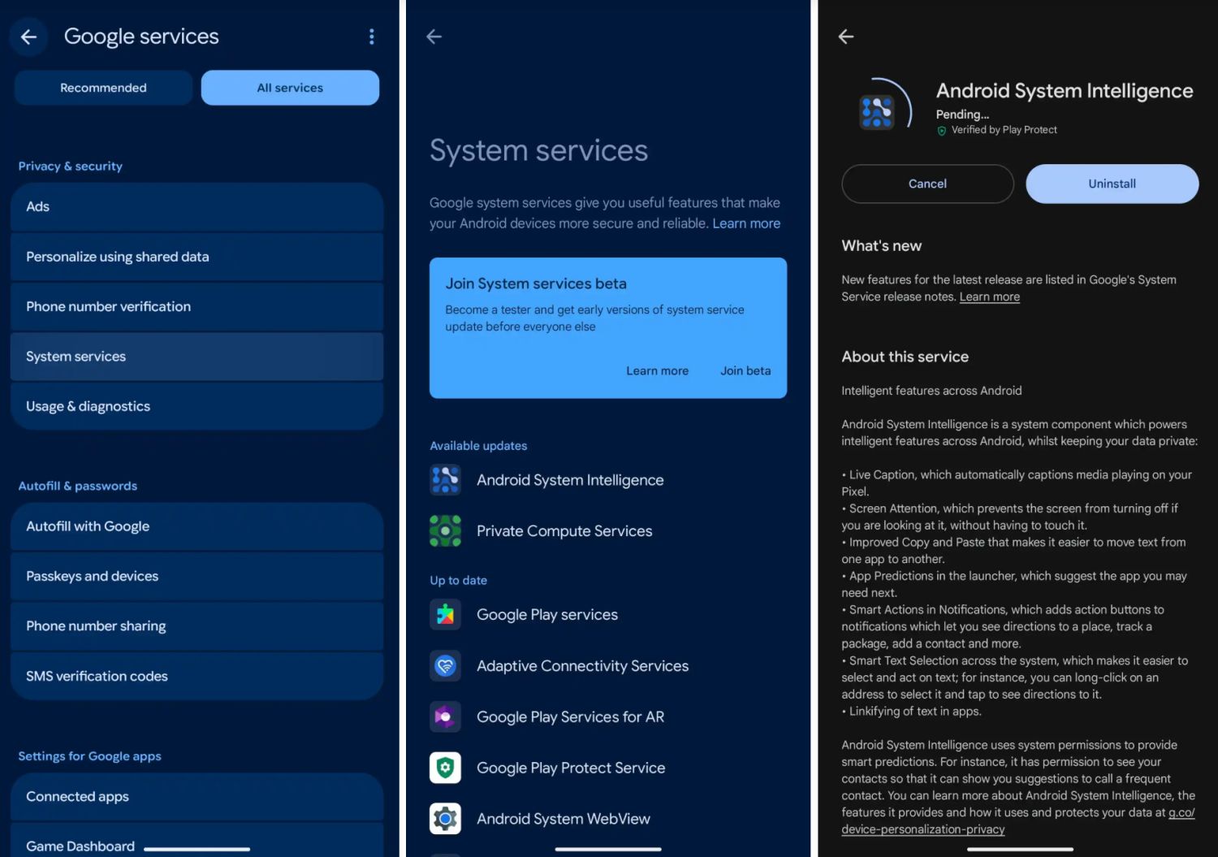Tap Google Play Services for AR icon
1218x857 pixels.
click(x=445, y=716)
